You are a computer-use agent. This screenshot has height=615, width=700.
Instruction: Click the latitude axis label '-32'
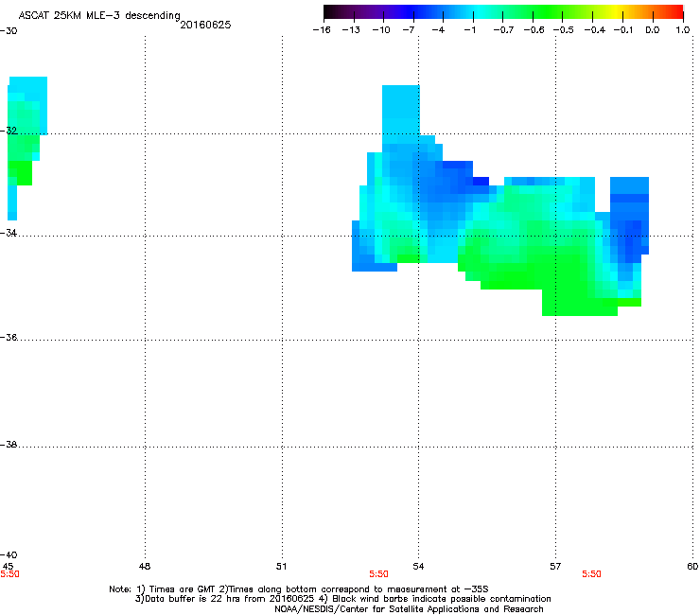click(x=9, y=131)
